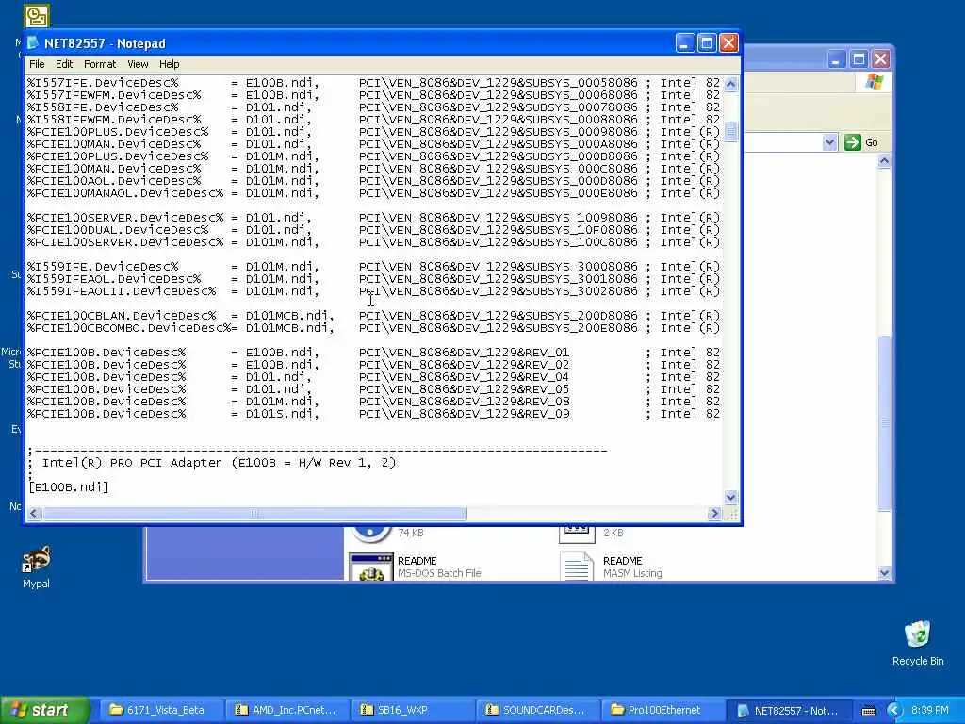The height and width of the screenshot is (724, 965).
Task: Click the PCI ID ending REV_09
Action: [464, 414]
